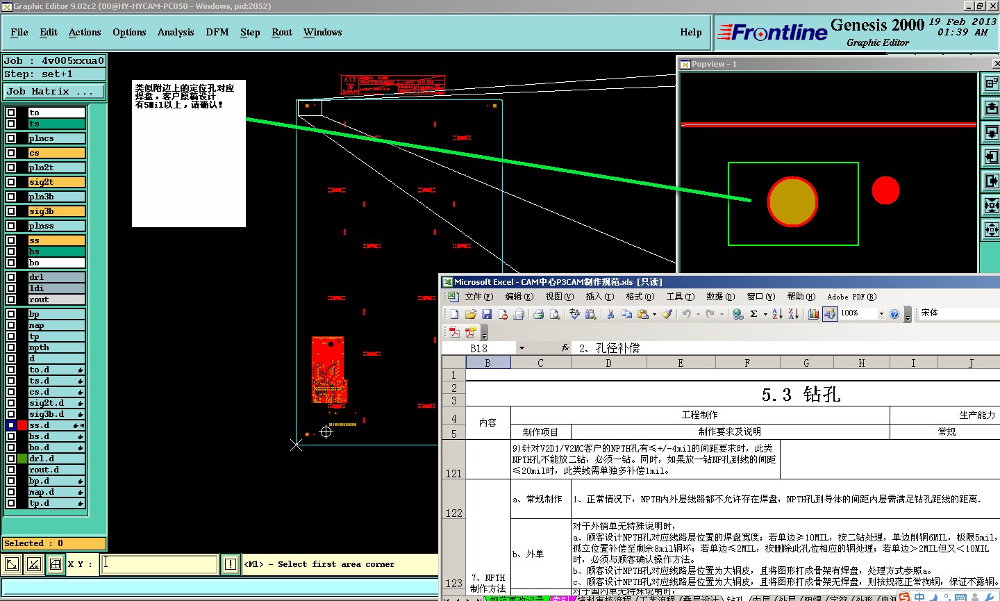Click the area zoom corner icon
Screen dimensions: 1000x601
[12, 564]
